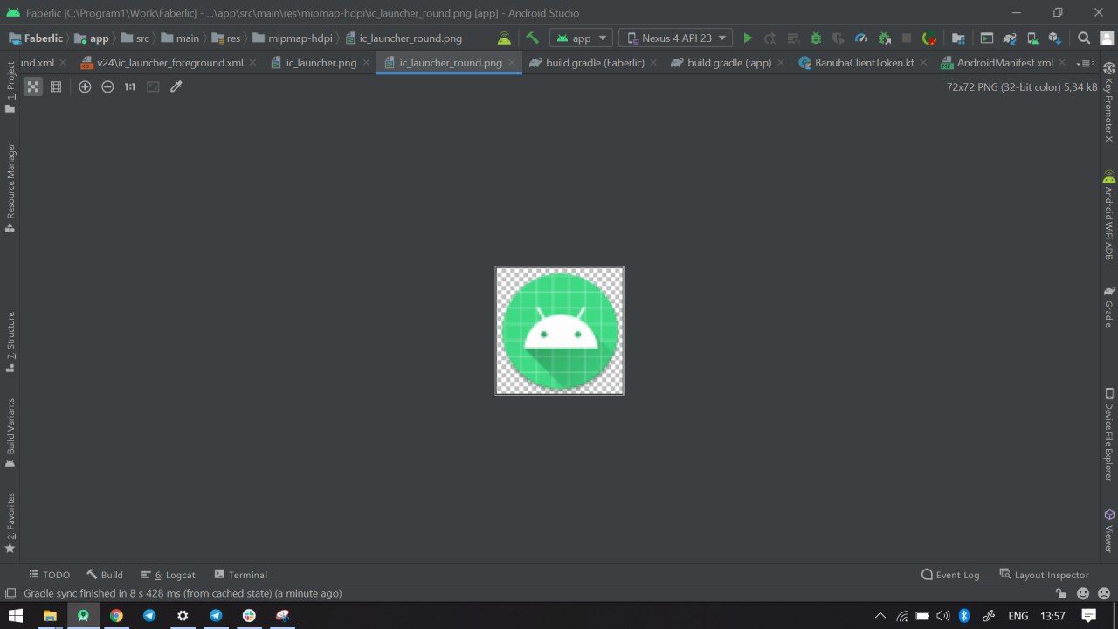The width and height of the screenshot is (1118, 629).
Task: Open the Nexus 4 API 23 device dropdown
Action: coord(675,38)
